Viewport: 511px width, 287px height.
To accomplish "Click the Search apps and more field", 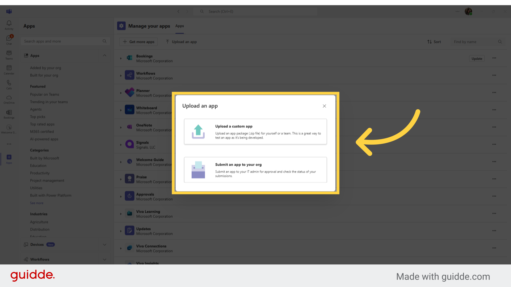I will point(65,41).
